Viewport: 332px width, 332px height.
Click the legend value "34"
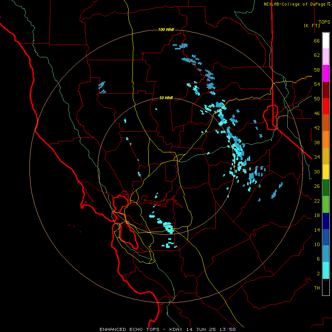(317, 157)
